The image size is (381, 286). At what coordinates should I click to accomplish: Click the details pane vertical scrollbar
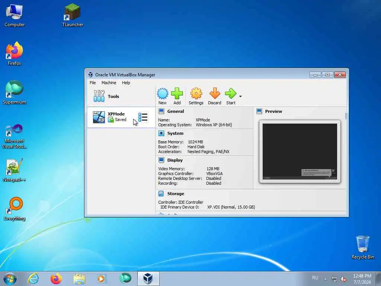(x=346, y=116)
